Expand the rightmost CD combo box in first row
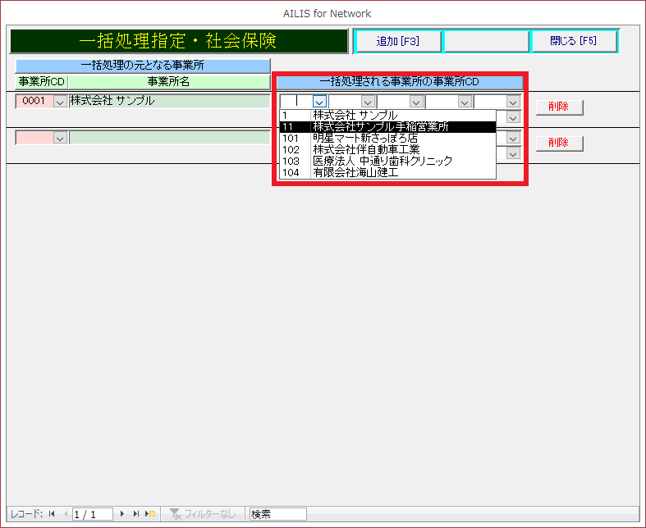Image resolution: width=646 pixels, height=528 pixels. [513, 102]
